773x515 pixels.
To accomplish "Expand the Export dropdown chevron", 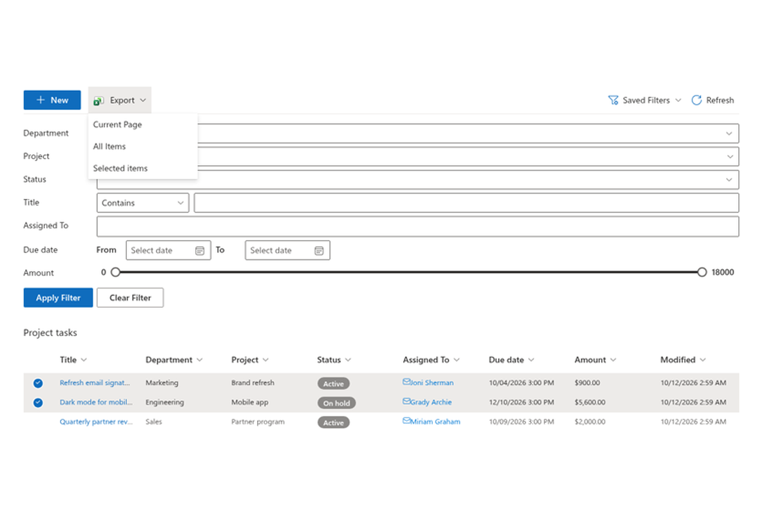I will (x=142, y=100).
